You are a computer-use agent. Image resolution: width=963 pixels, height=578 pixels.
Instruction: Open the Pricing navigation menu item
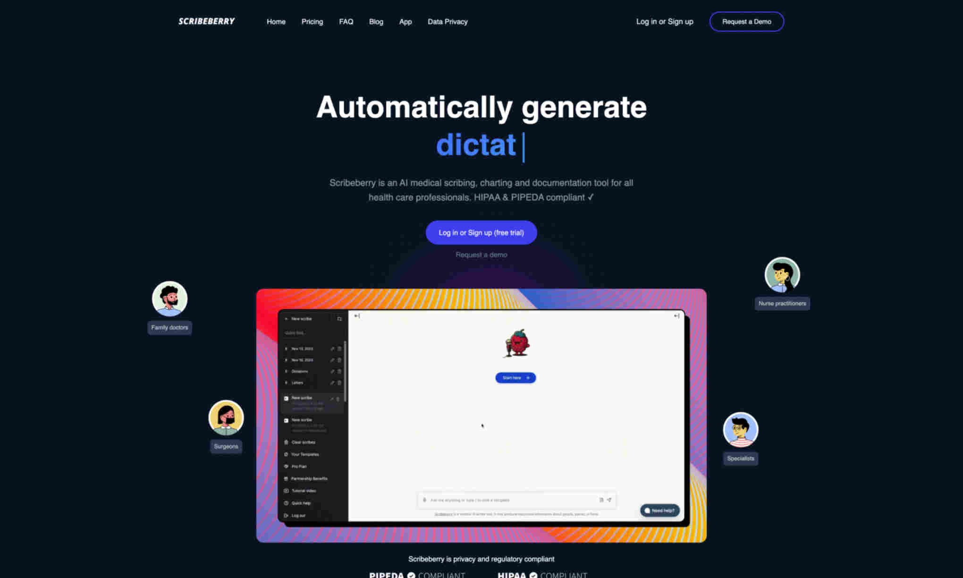coord(313,21)
